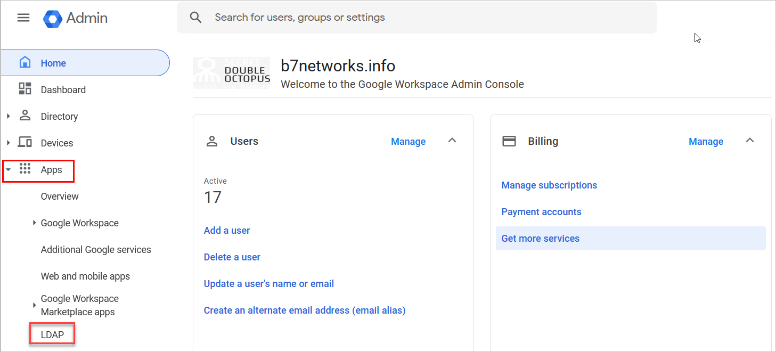Open Payment accounts link
This screenshot has height=352, width=776.
[541, 212]
